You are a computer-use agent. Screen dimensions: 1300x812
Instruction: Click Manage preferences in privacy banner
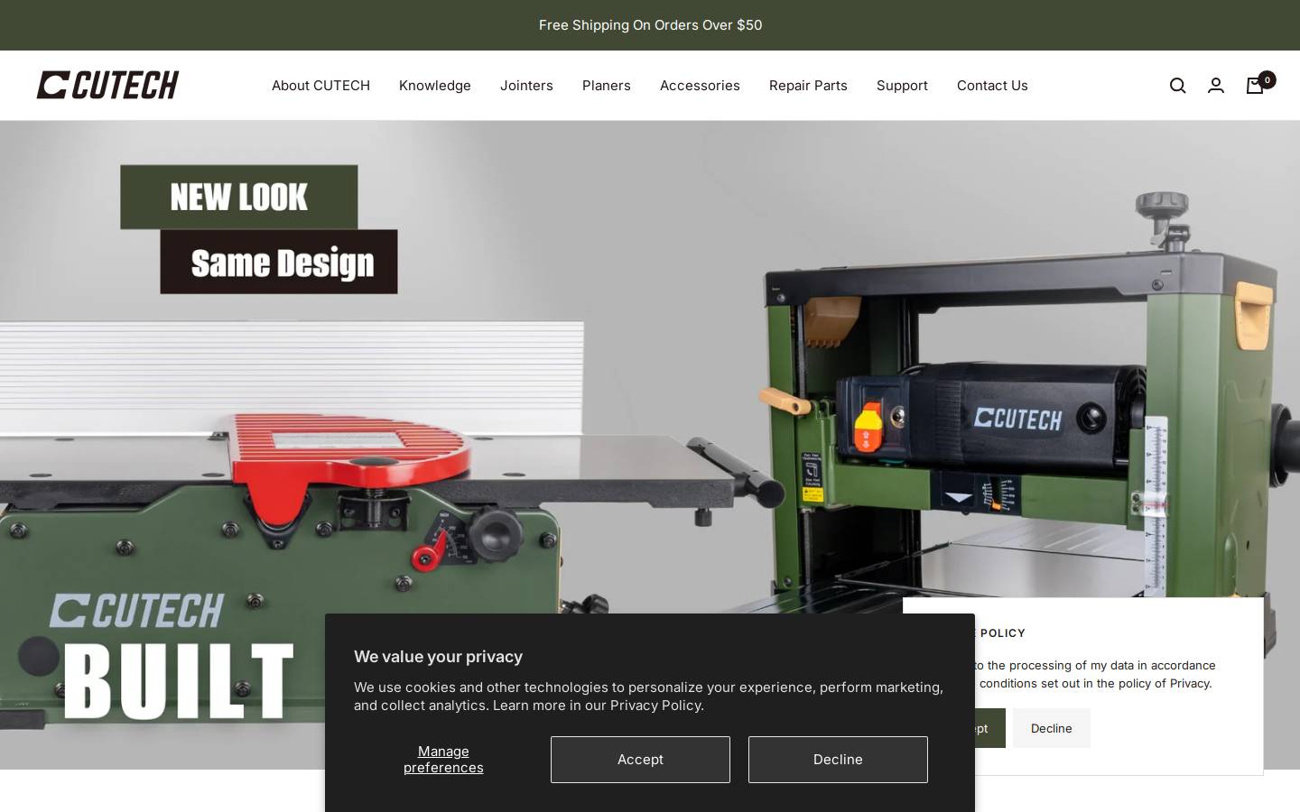click(x=443, y=760)
